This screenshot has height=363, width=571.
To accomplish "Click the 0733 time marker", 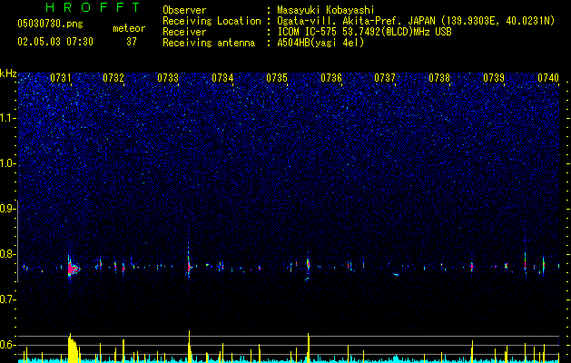I will pos(168,78).
